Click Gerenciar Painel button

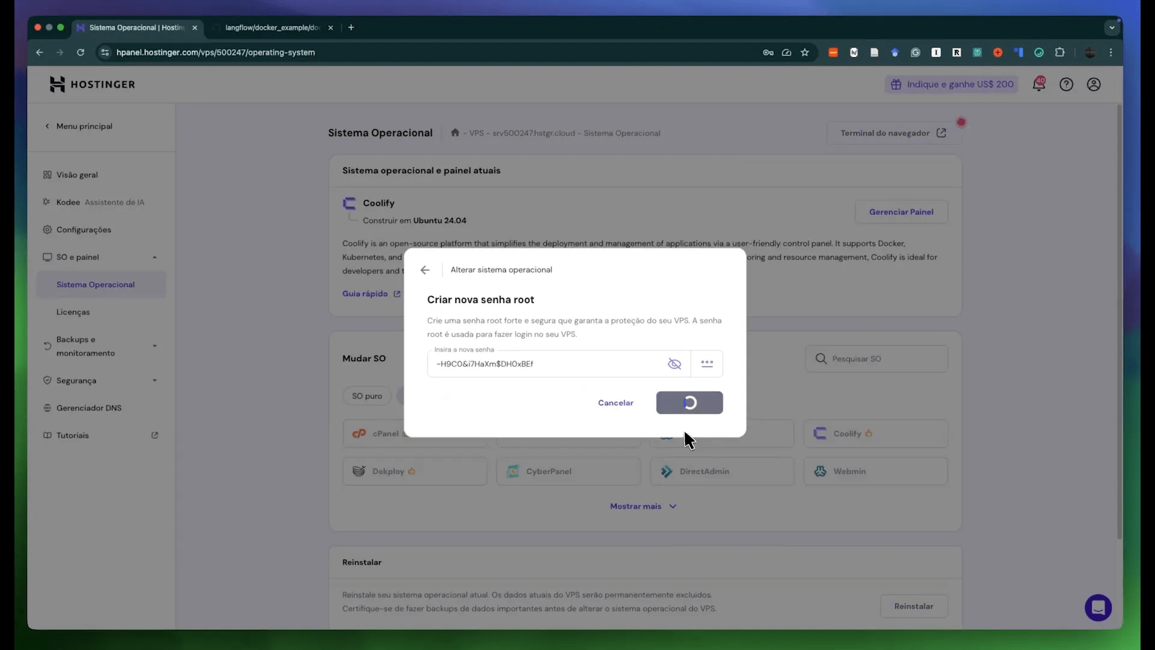coord(901,212)
